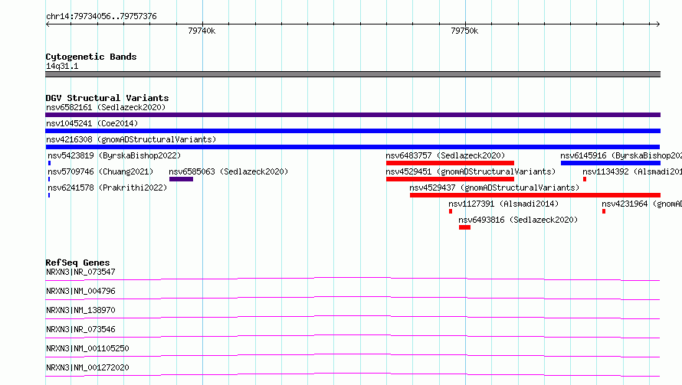The width and height of the screenshot is (682, 385).
Task: Select the blue nsv6145916 variant bar
Action: pos(611,163)
